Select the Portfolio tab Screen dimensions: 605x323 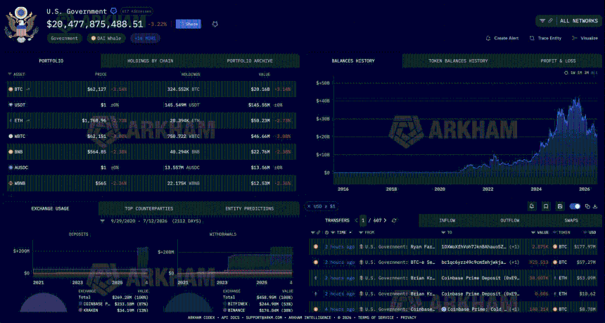(x=51, y=61)
